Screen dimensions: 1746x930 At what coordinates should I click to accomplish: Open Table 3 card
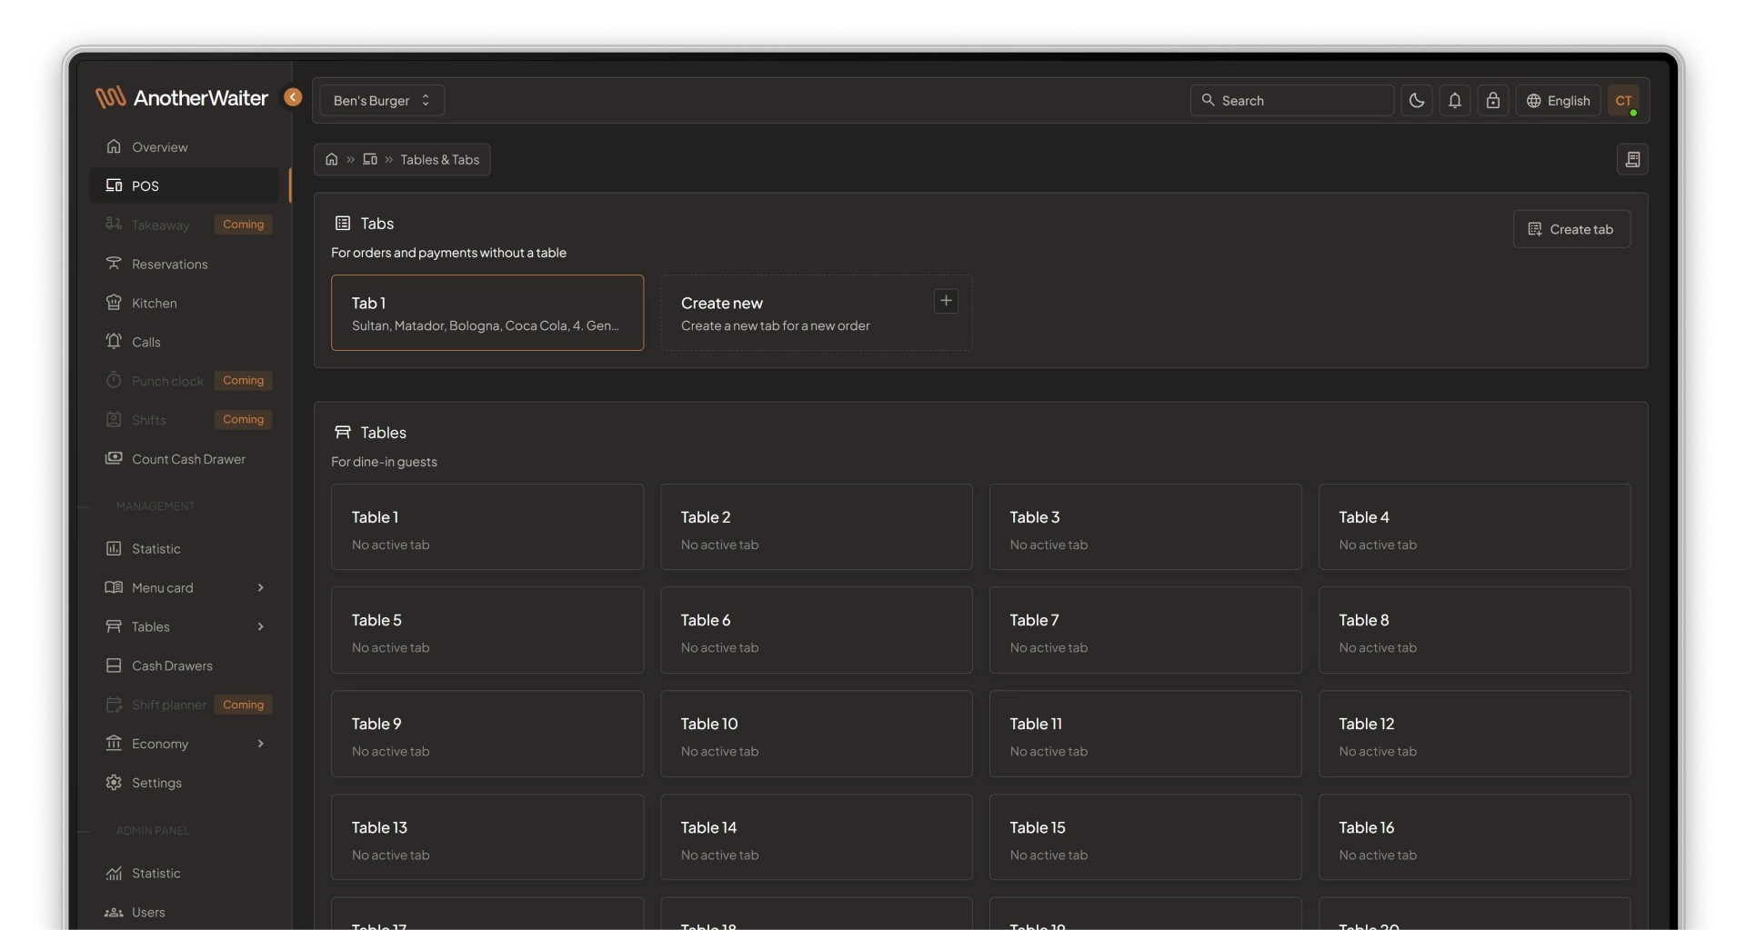[1145, 527]
